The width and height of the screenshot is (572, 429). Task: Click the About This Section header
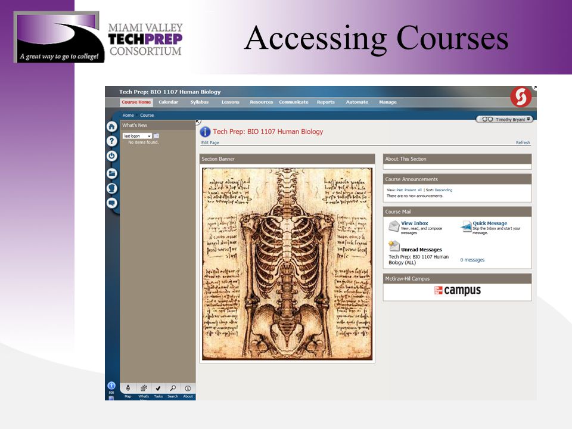457,159
